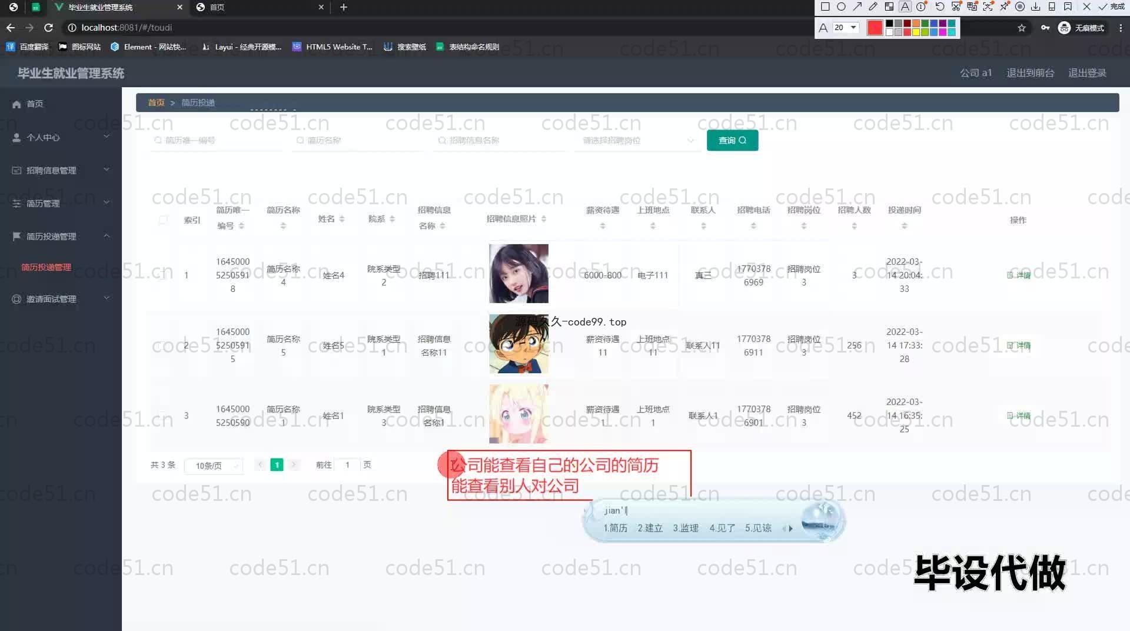Viewport: 1130px width, 631px height.
Task: Reload the page
Action: click(49, 28)
